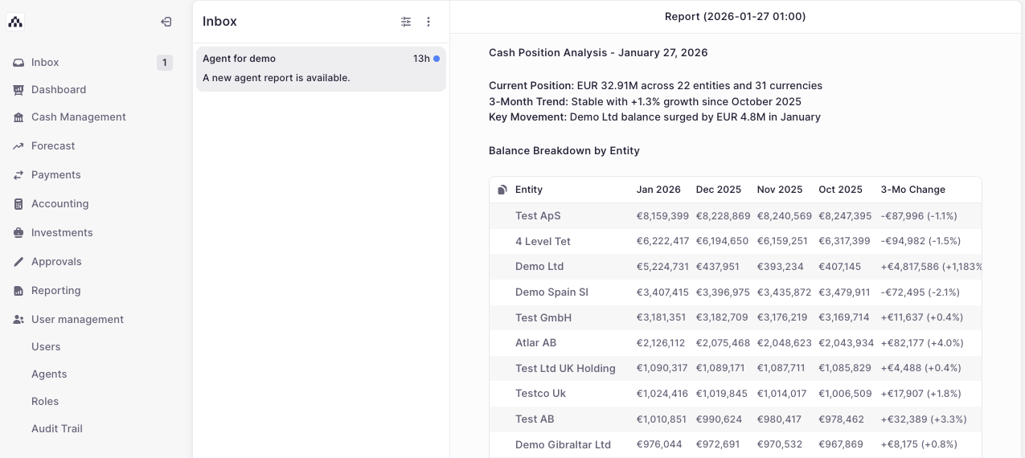Click the Cash Management bank icon
Image resolution: width=1025 pixels, height=458 pixels.
[18, 117]
